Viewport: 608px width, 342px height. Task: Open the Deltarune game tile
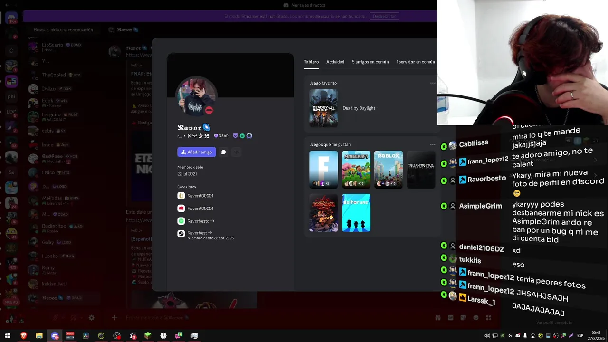(x=356, y=213)
